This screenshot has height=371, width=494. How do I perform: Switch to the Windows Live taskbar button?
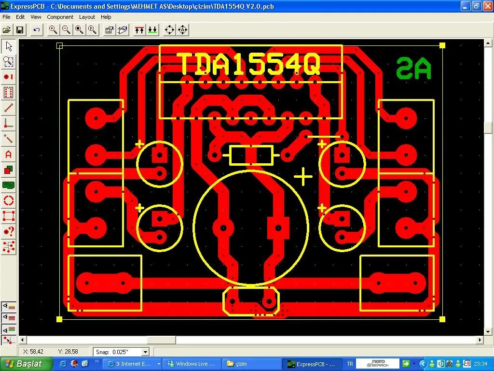[x=192, y=364]
